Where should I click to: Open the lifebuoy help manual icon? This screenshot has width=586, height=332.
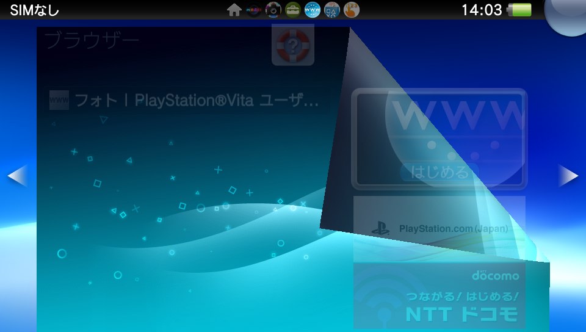pyautogui.click(x=293, y=45)
